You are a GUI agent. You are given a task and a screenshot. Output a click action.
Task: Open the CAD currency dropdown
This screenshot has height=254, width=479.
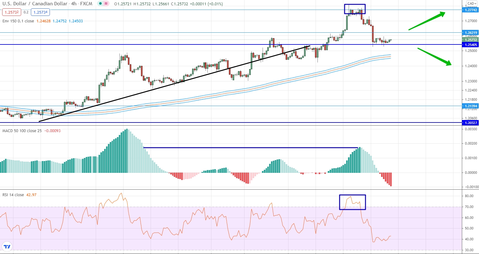(472, 3)
